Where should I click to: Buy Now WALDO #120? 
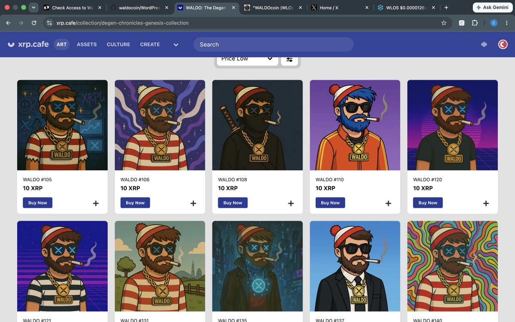[428, 203]
